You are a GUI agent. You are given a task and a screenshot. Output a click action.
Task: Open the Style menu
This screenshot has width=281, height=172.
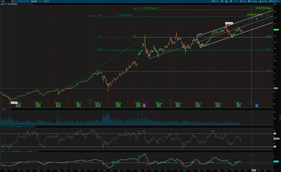(x=243, y=1)
